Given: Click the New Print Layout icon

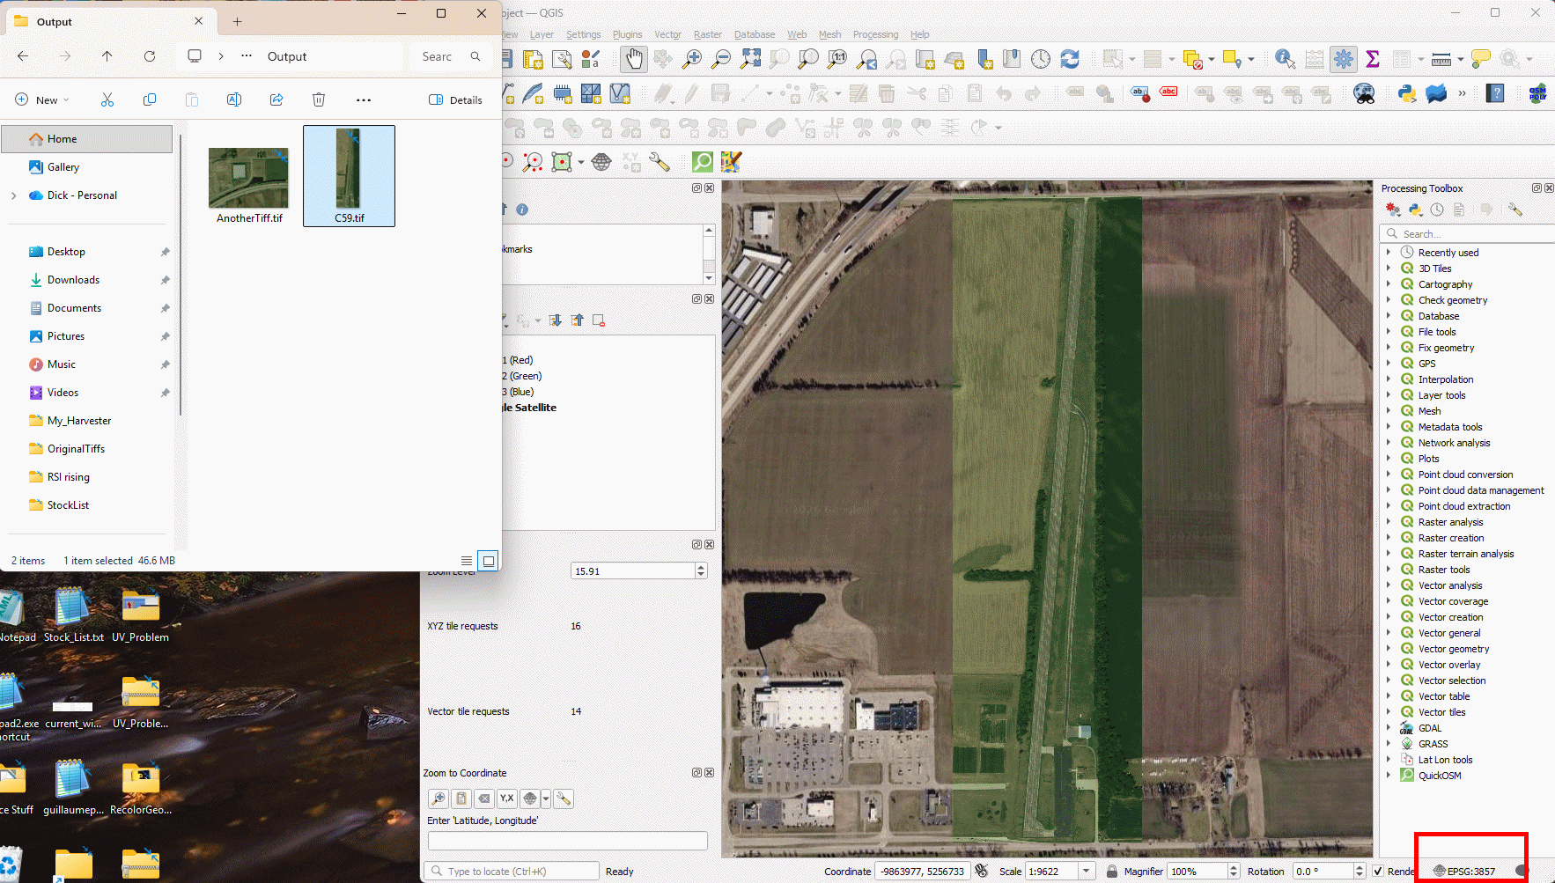Looking at the screenshot, I should (x=533, y=59).
